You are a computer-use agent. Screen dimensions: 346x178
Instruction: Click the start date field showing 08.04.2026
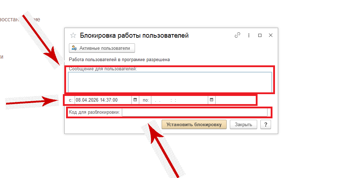pos(103,100)
